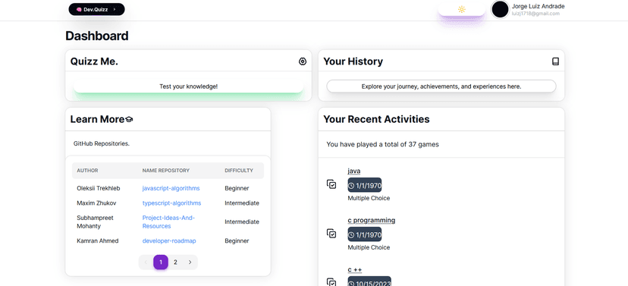The width and height of the screenshot is (628, 286).
Task: Click the copy-check icon beside c programming
Action: pos(331,234)
